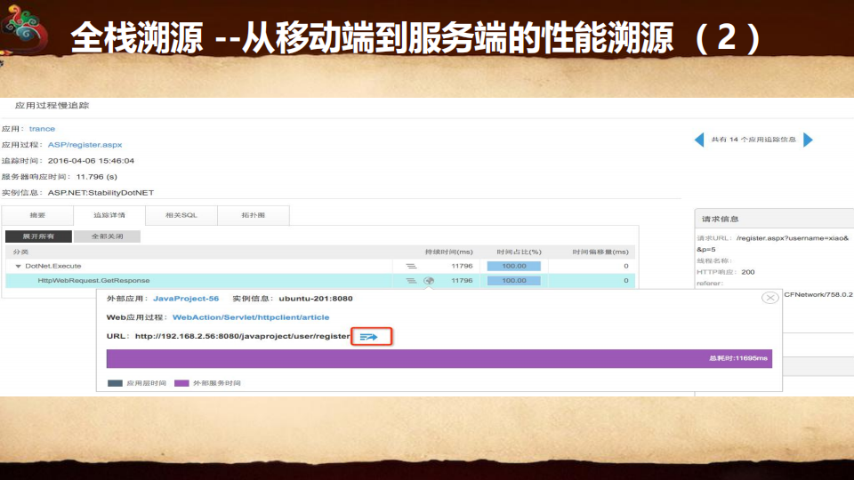Click the 时间占比(%) column header
The image size is (854, 480).
pos(519,252)
